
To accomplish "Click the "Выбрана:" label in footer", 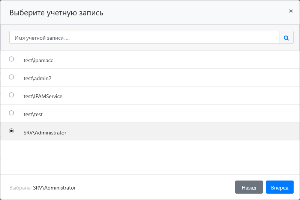I will coord(21,188).
